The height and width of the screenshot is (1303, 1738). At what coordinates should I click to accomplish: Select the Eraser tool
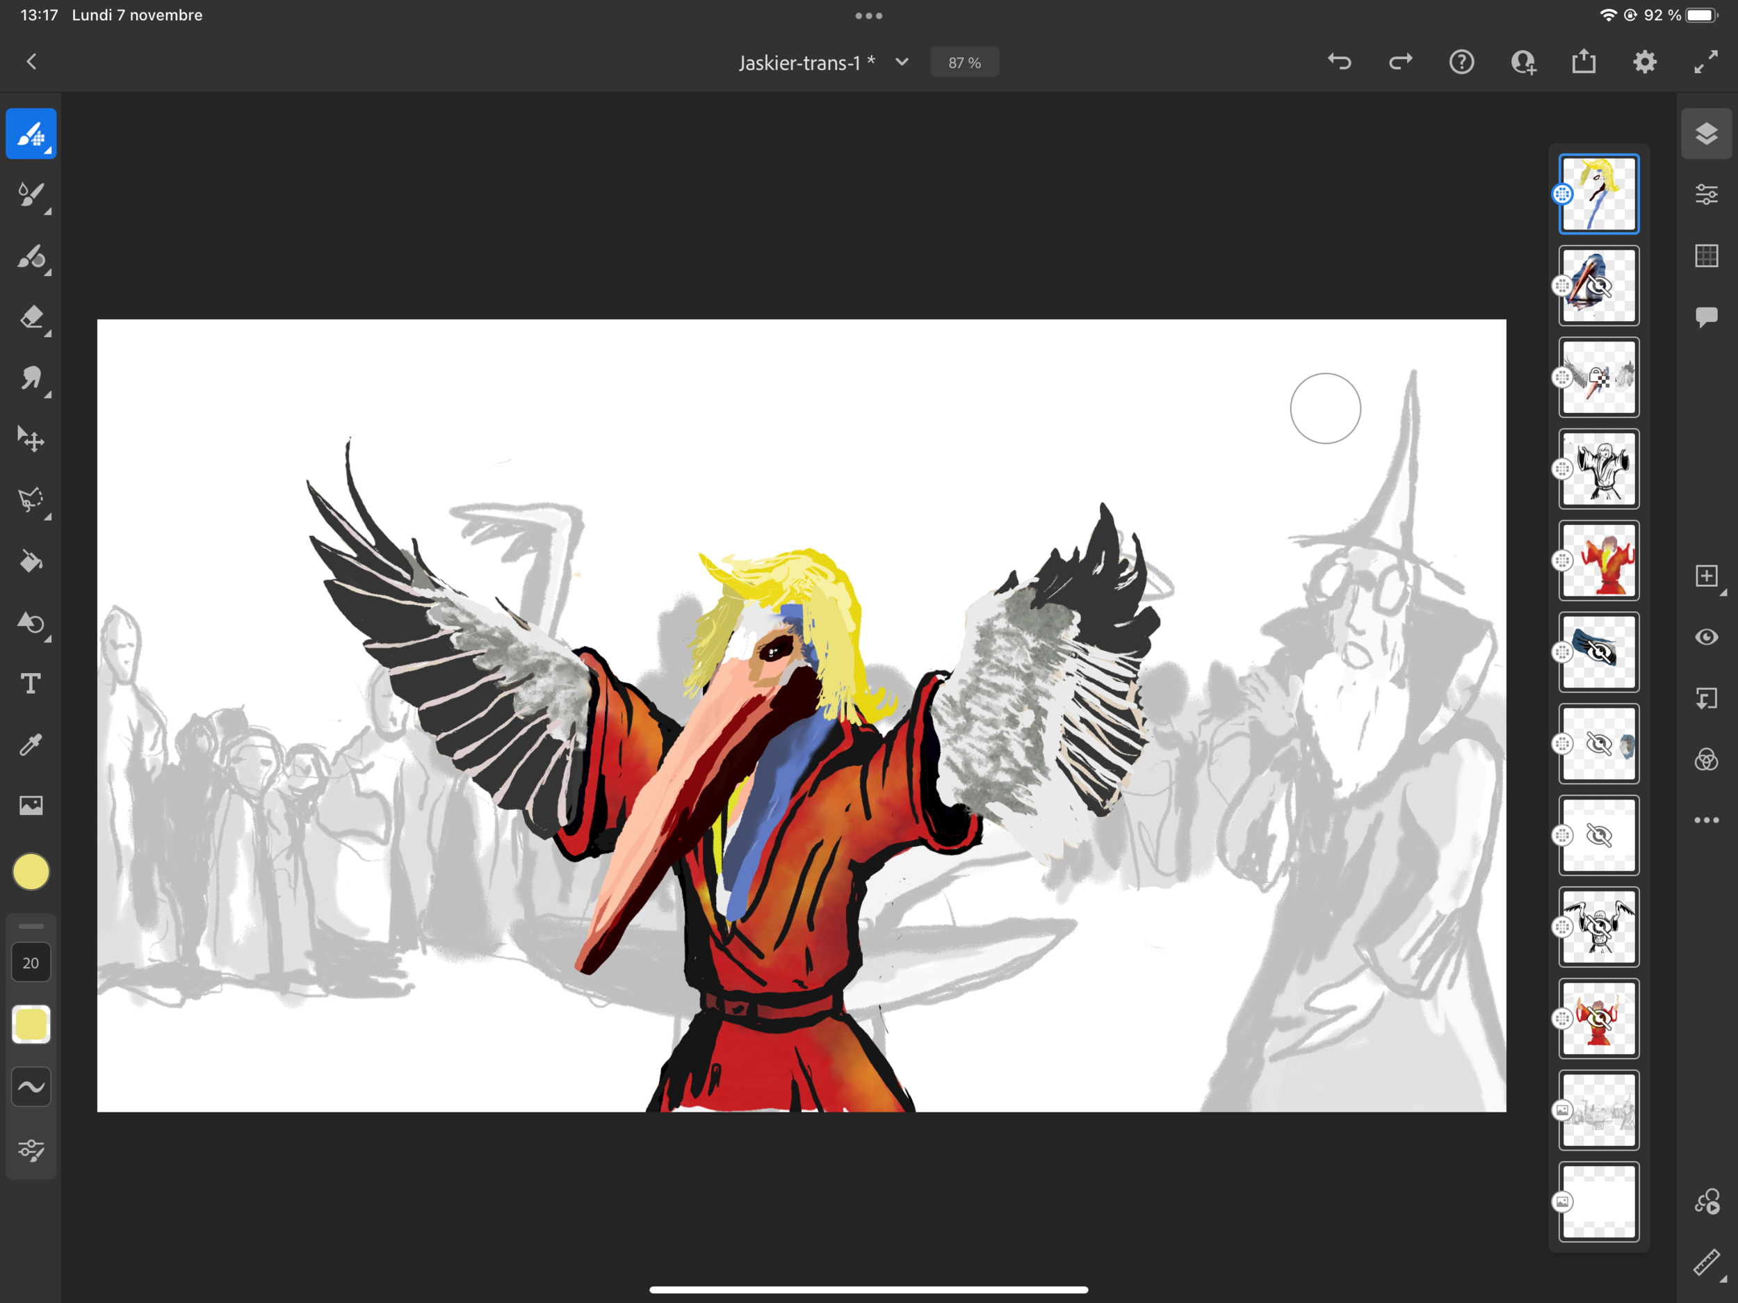tap(31, 318)
